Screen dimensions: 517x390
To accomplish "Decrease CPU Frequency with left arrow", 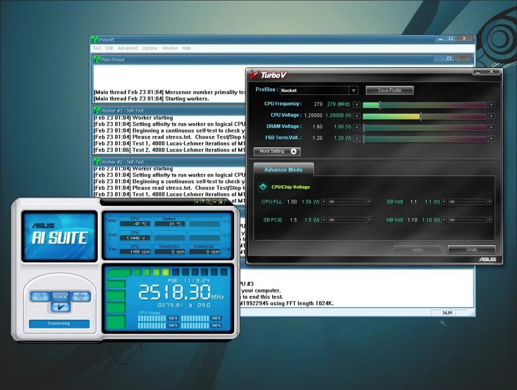I will [x=356, y=105].
